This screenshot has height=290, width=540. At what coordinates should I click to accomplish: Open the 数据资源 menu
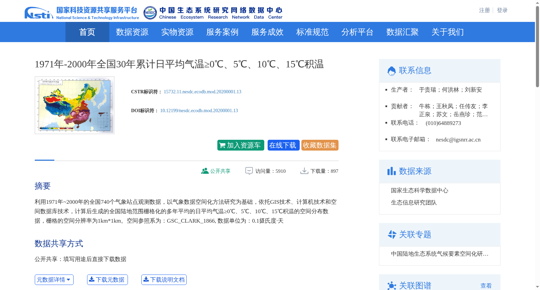click(132, 32)
